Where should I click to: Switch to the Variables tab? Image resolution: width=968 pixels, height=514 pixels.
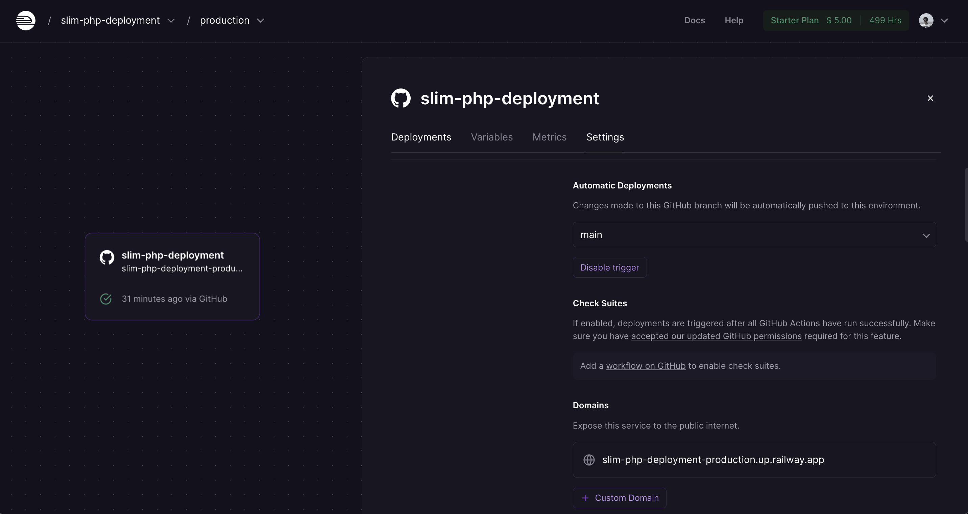[491, 137]
